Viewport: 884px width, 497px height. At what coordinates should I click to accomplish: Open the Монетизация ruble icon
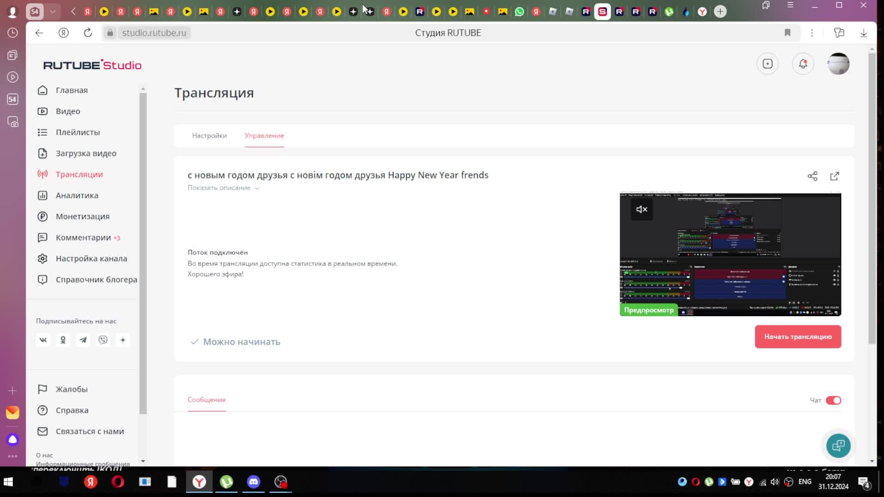click(42, 217)
